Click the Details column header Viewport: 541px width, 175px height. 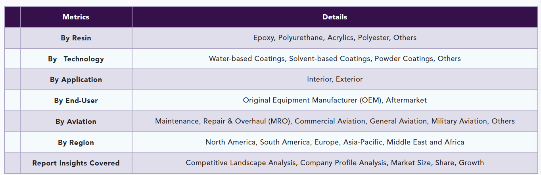[x=335, y=17]
